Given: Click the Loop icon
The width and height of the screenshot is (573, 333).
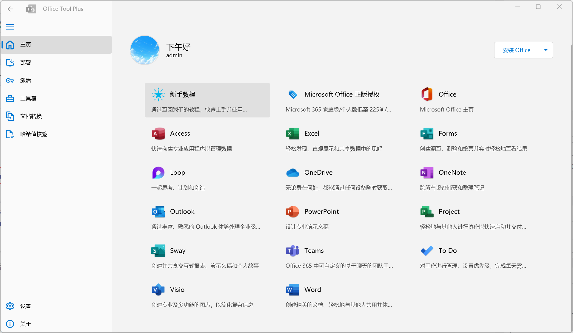Looking at the screenshot, I should pyautogui.click(x=158, y=173).
